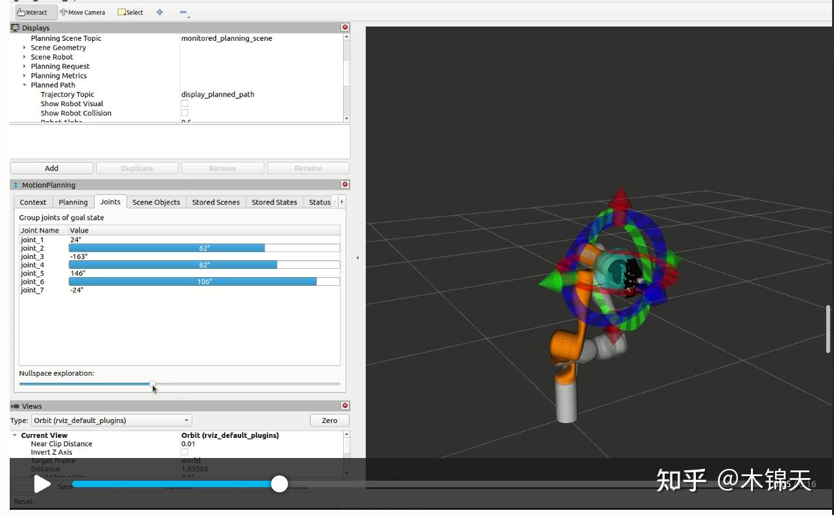The height and width of the screenshot is (515, 834).
Task: Click the plus icon to add a toolbar tool
Action: click(x=160, y=12)
